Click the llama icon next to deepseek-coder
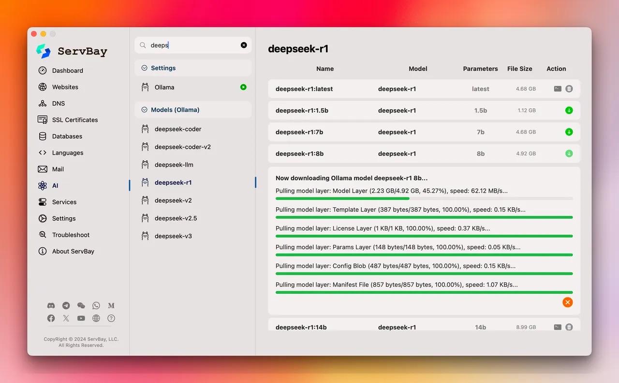Screen dimensions: 619x383 [x=145, y=129]
